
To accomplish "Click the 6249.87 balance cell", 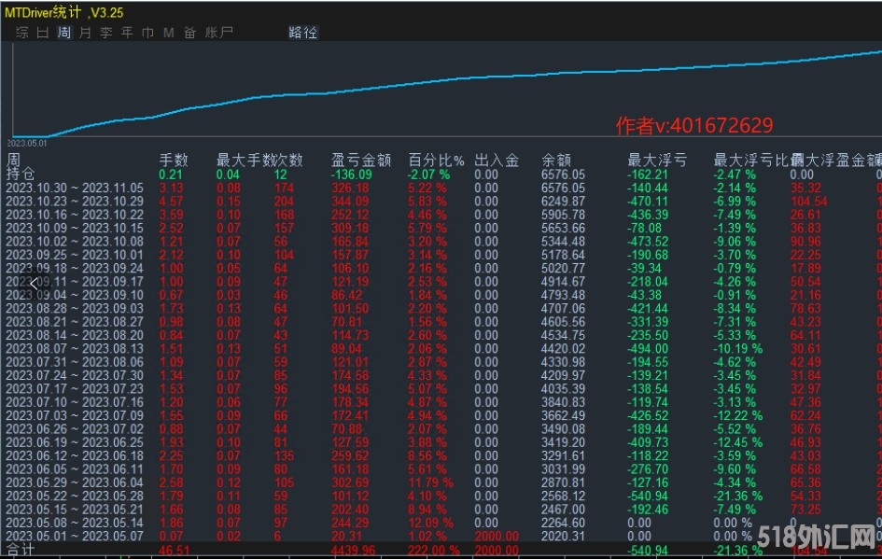I will point(563,202).
